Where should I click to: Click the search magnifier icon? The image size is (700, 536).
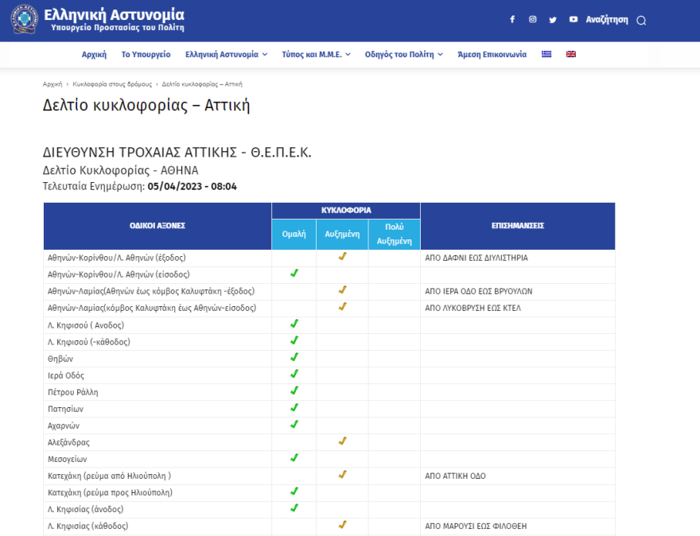coord(641,21)
